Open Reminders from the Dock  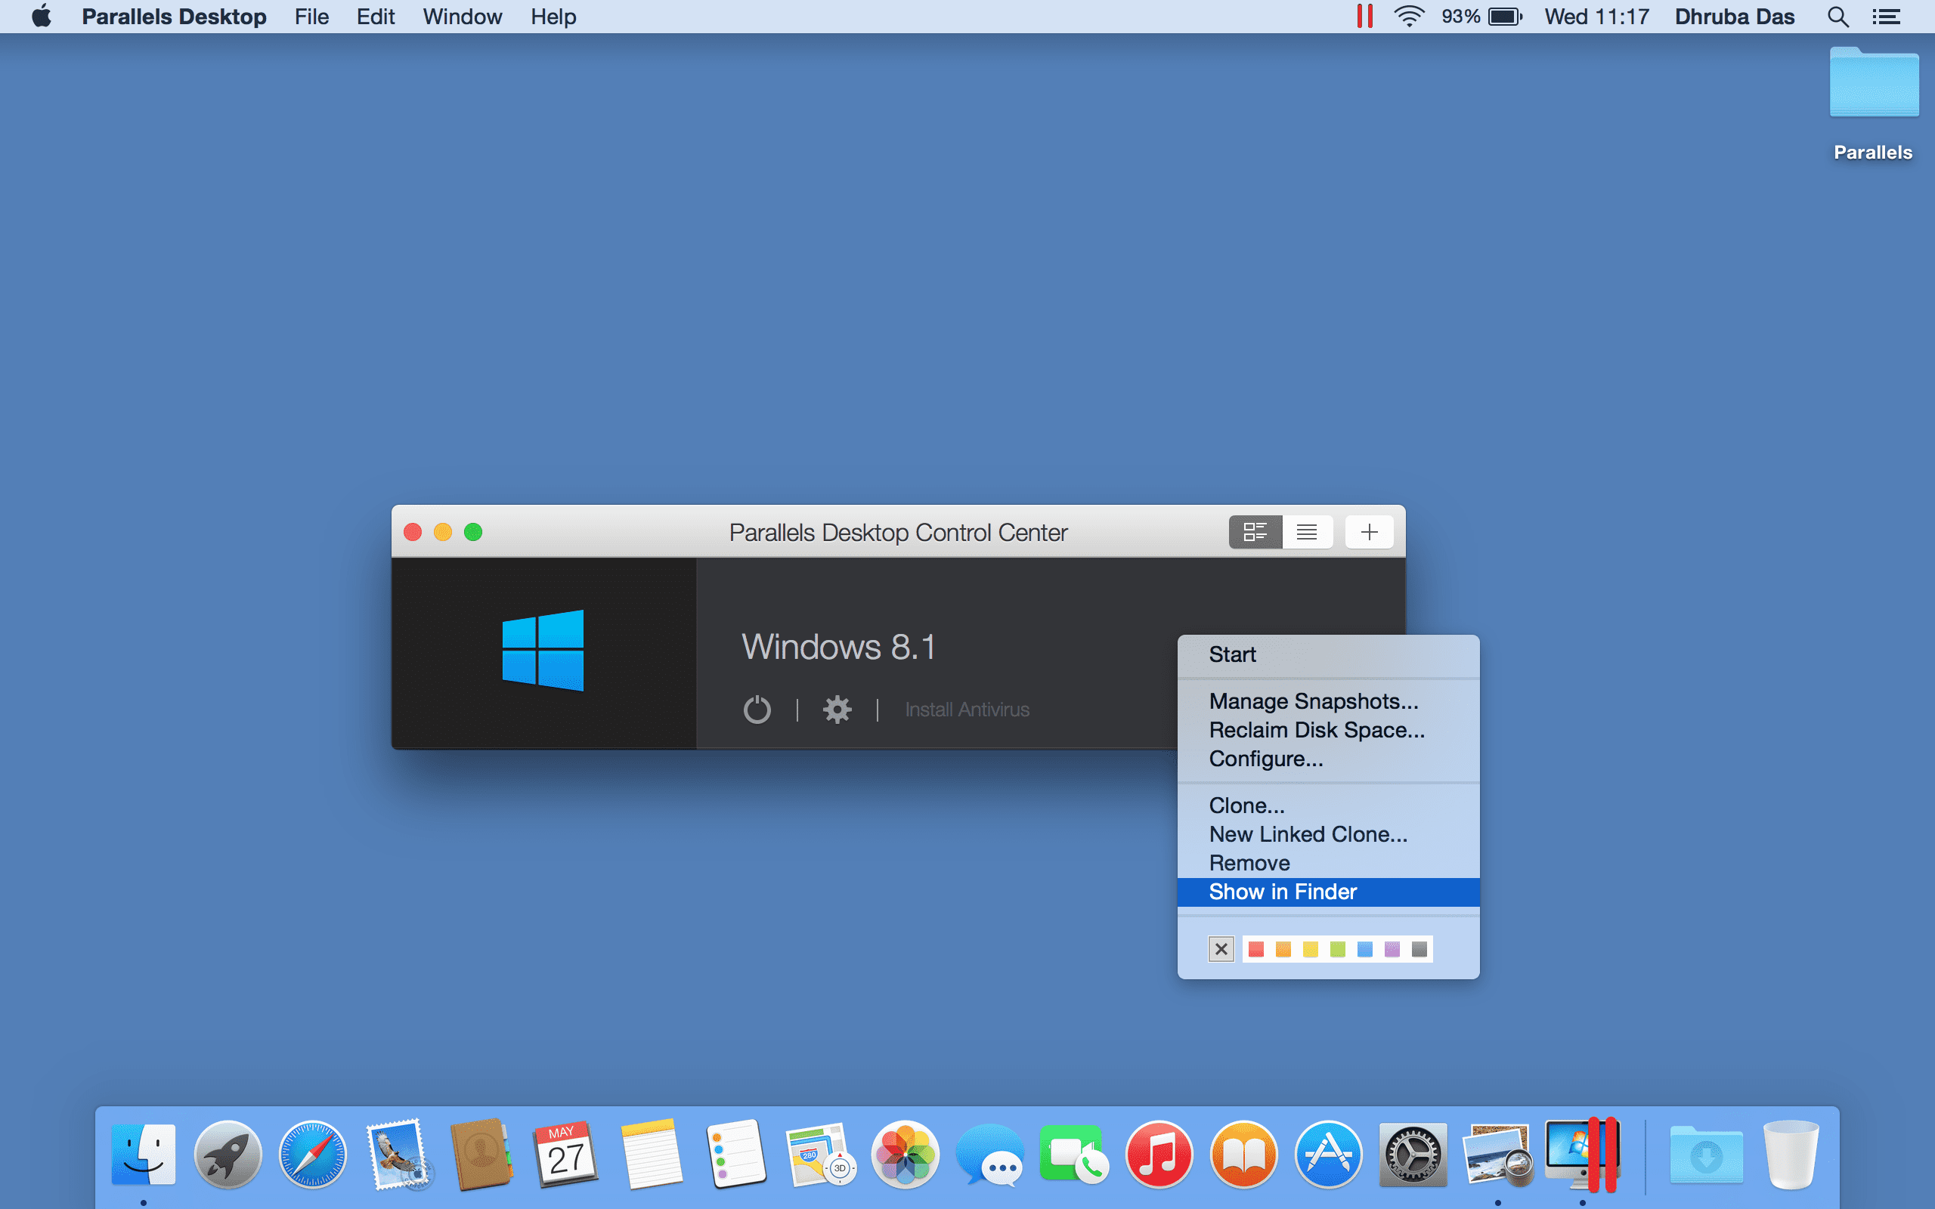pos(735,1154)
